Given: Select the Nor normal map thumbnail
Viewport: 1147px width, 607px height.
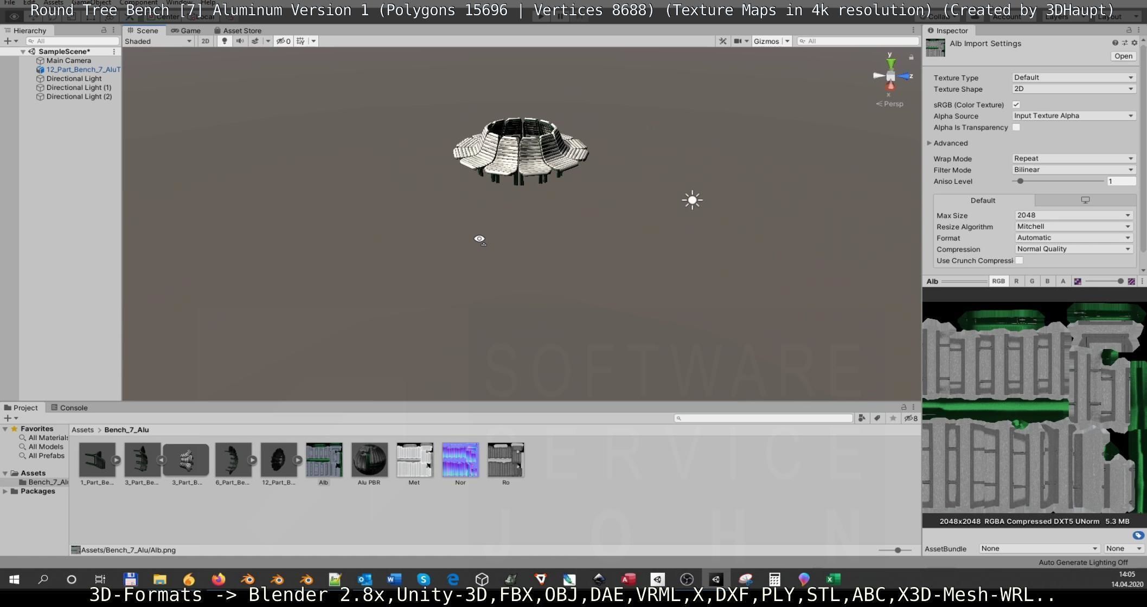Looking at the screenshot, I should [x=460, y=460].
